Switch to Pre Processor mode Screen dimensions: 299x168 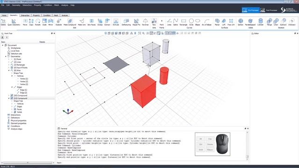[250, 10]
